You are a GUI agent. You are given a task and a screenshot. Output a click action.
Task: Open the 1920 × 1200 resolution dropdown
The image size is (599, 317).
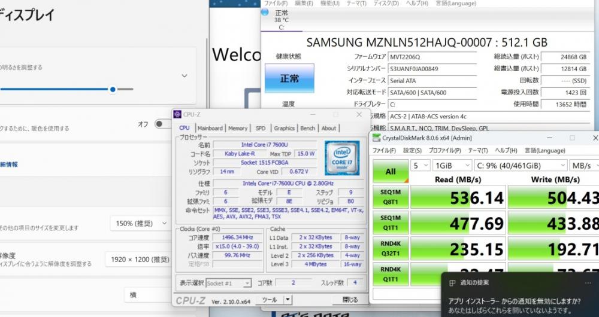(140, 260)
